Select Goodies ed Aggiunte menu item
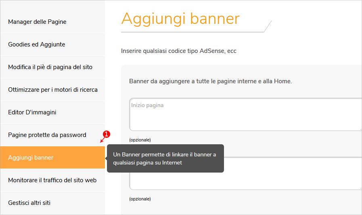Image resolution: width=362 pixels, height=215 pixels. [x=52, y=44]
